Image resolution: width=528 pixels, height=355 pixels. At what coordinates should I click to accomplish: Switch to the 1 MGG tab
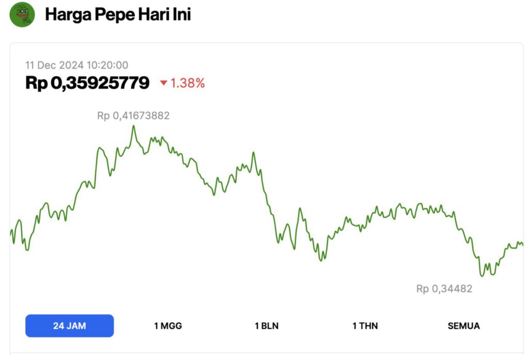[x=168, y=326]
